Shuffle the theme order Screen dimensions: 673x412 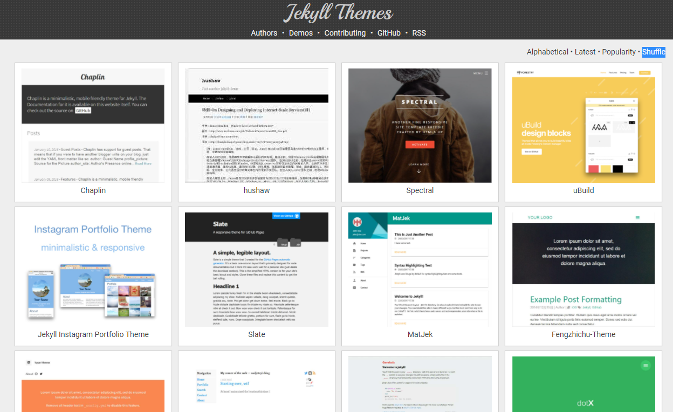pyautogui.click(x=654, y=52)
